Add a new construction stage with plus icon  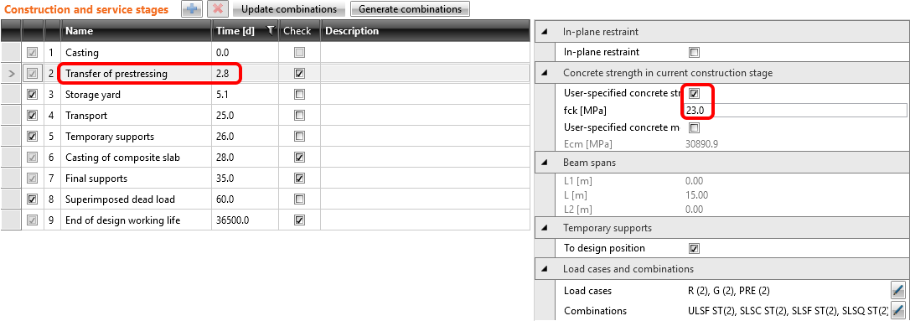click(192, 8)
